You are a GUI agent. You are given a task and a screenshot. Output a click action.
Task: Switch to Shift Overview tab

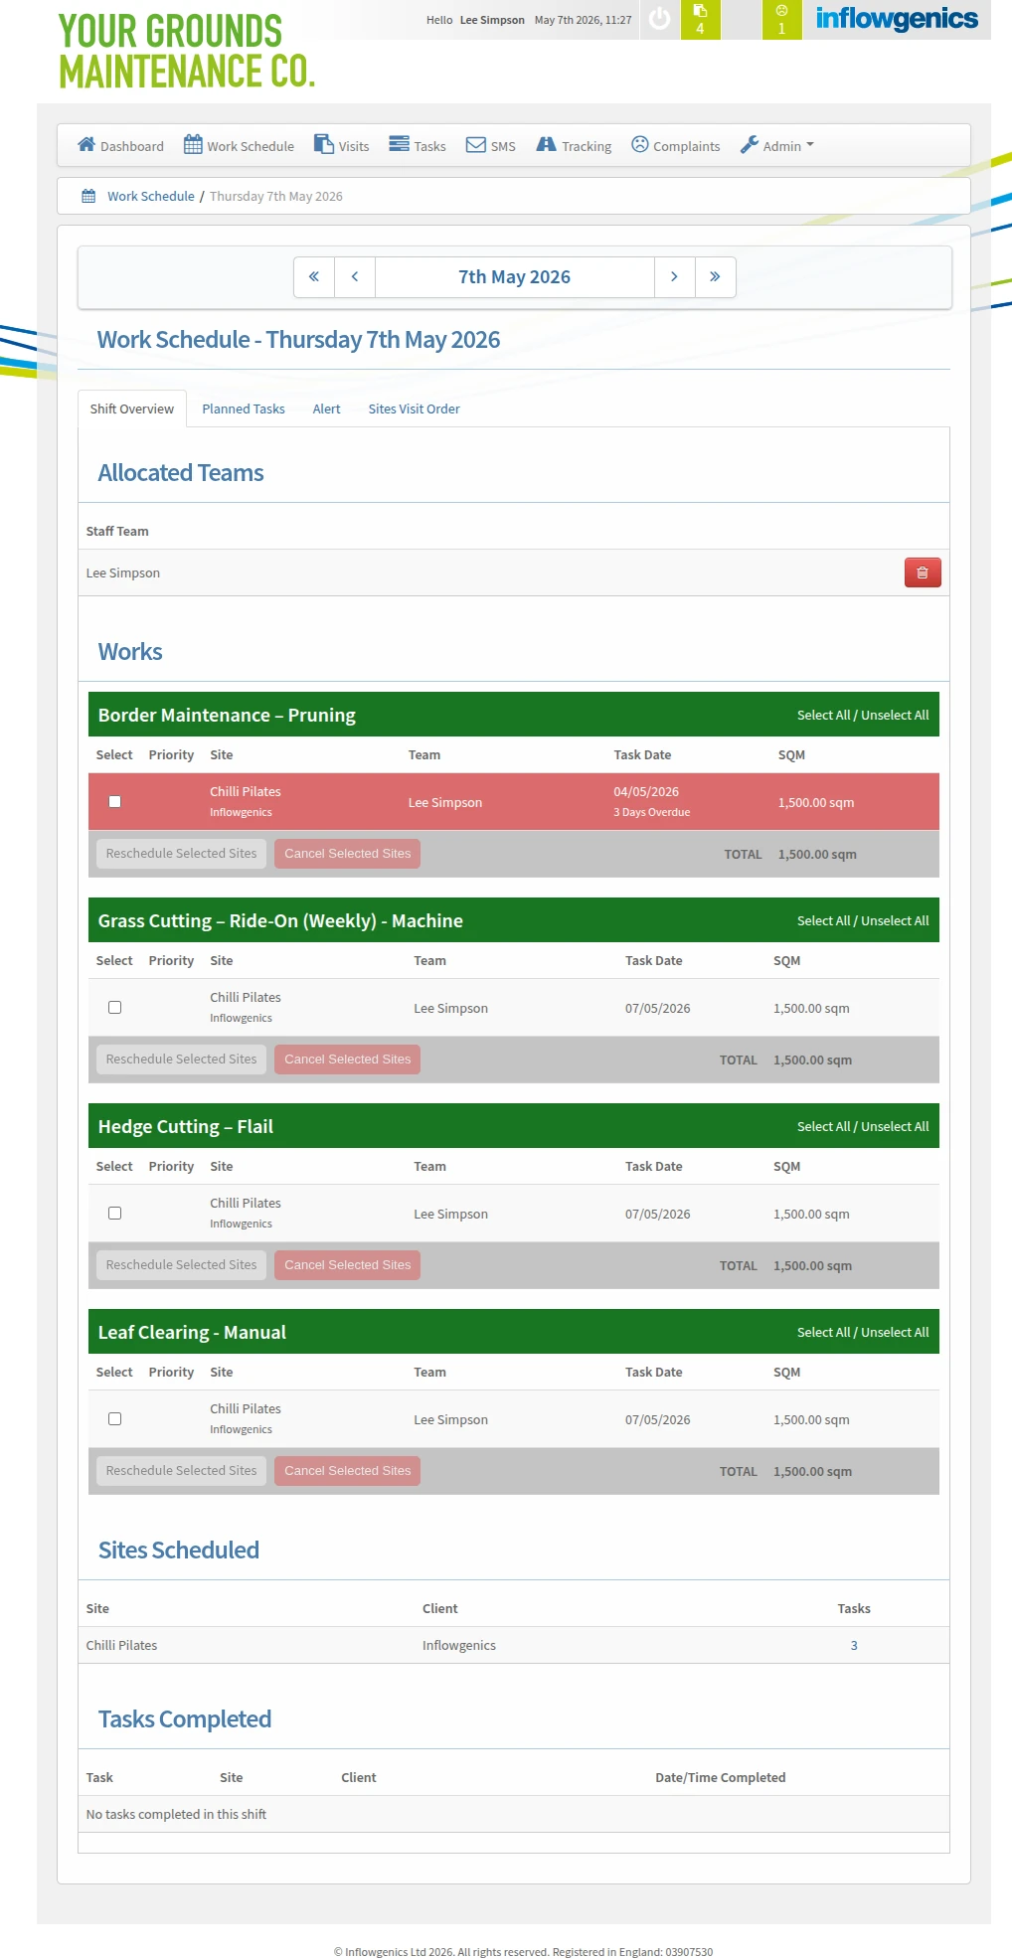pos(132,408)
